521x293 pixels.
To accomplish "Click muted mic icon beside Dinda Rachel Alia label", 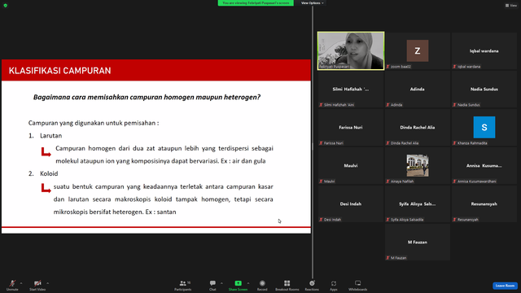I will (387, 143).
